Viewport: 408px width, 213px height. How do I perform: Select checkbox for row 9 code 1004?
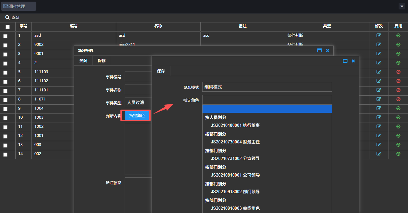(5, 109)
